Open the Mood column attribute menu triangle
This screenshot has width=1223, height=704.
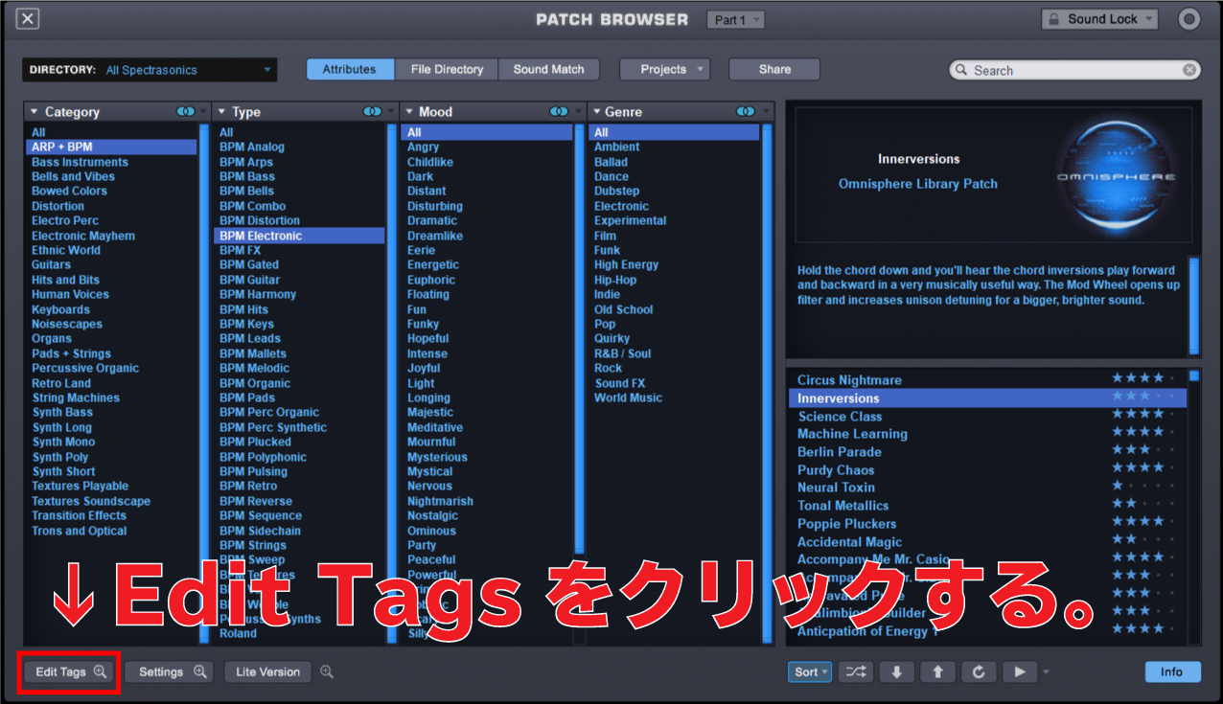tap(407, 112)
